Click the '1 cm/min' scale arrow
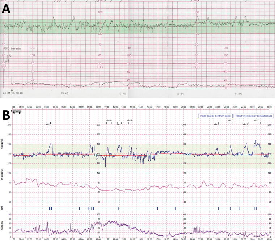This screenshot has height=241, width=275. (17, 113)
